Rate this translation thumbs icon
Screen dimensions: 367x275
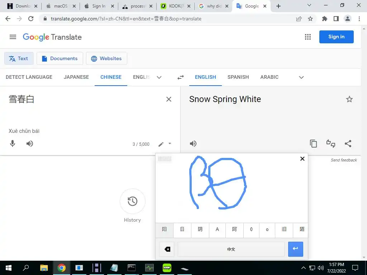coord(331,144)
